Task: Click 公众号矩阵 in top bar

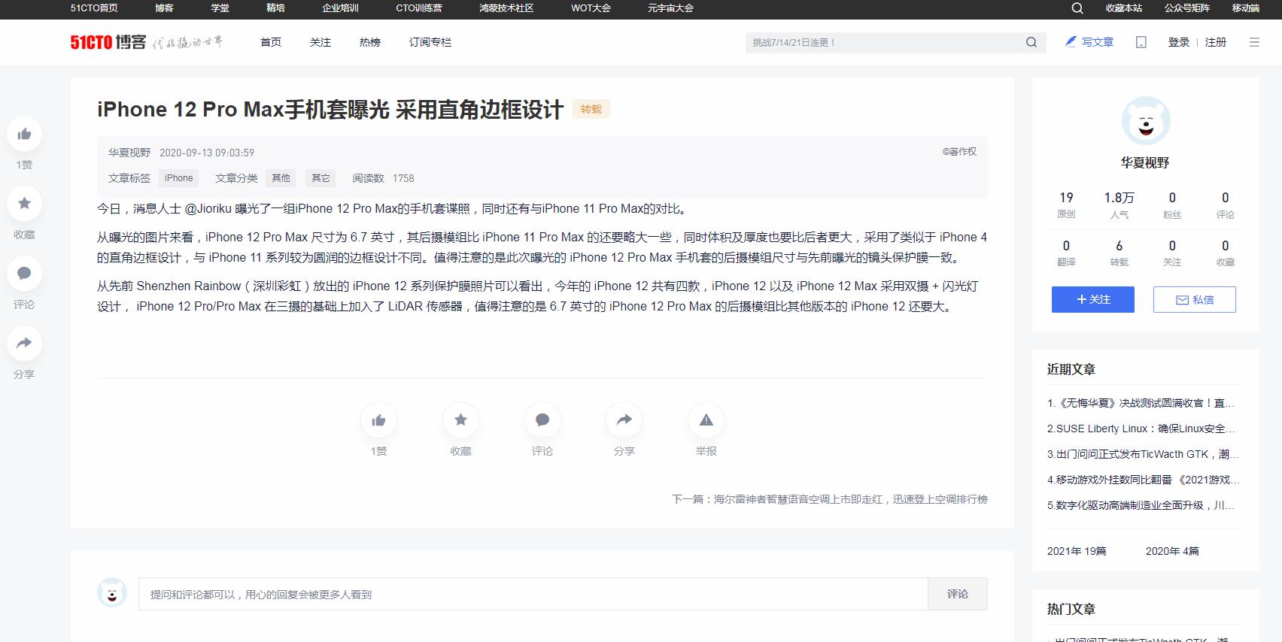Action: click(1187, 8)
